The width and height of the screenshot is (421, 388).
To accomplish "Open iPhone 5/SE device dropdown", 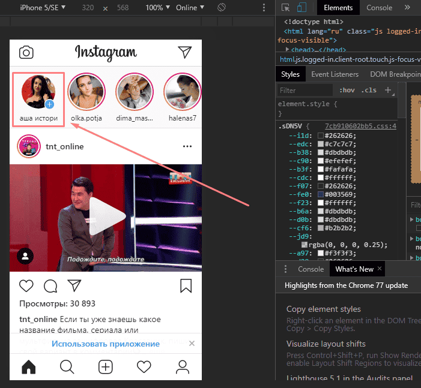I will click(43, 8).
